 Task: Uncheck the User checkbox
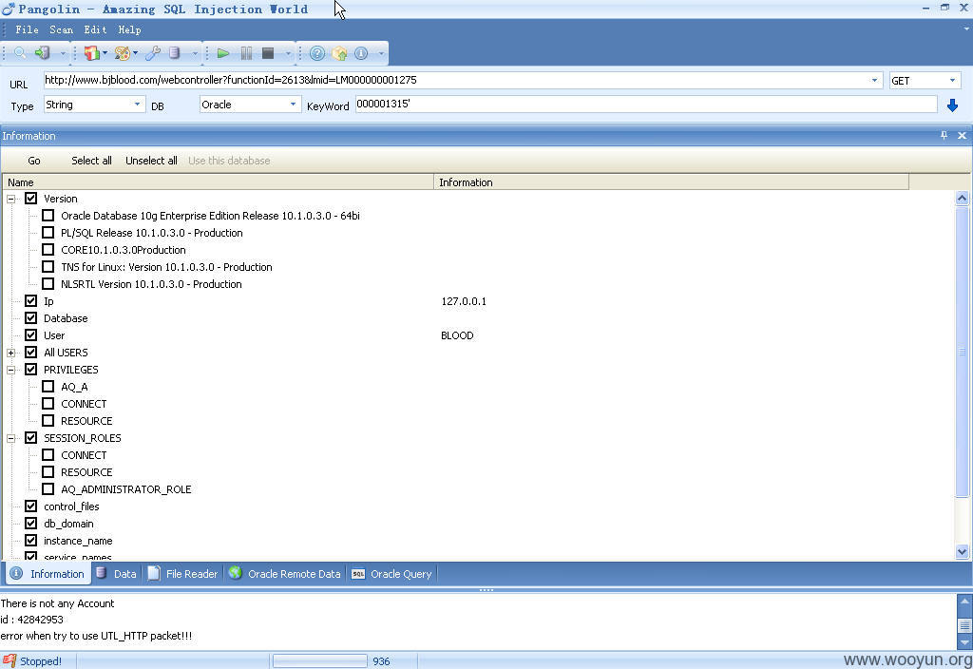tap(31, 335)
